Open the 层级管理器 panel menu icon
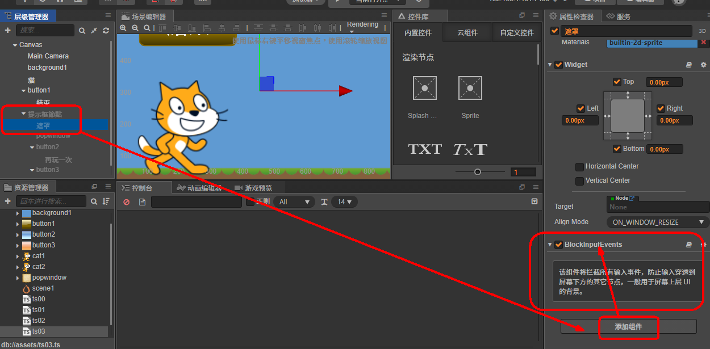The height and width of the screenshot is (349, 710). pos(108,15)
